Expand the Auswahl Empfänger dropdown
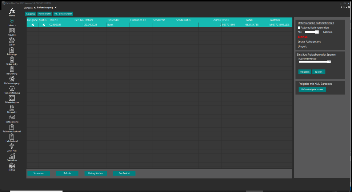Screen dimensions: 352x192 pos(329,62)
